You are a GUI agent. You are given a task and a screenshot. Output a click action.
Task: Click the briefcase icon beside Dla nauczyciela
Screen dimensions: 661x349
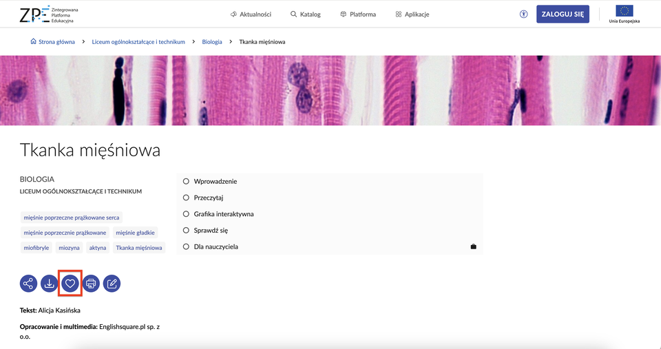tap(473, 246)
